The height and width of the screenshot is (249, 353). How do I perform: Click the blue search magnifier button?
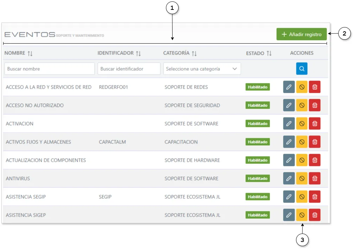coord(301,69)
